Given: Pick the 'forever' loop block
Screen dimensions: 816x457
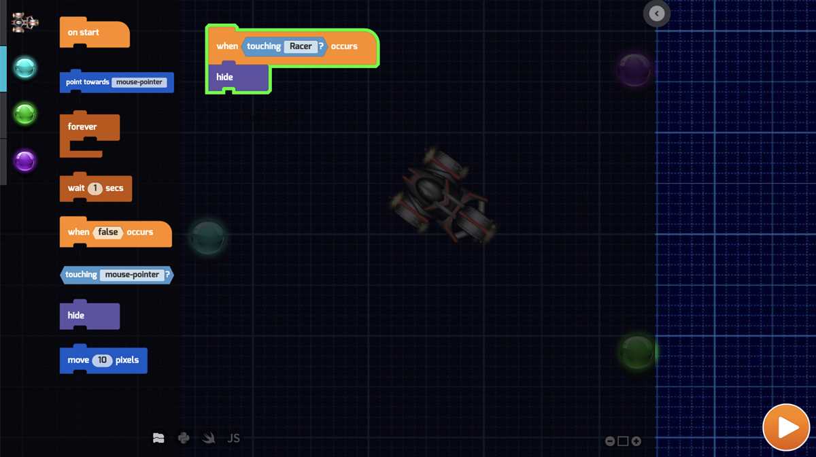Looking at the screenshot, I should (90, 135).
